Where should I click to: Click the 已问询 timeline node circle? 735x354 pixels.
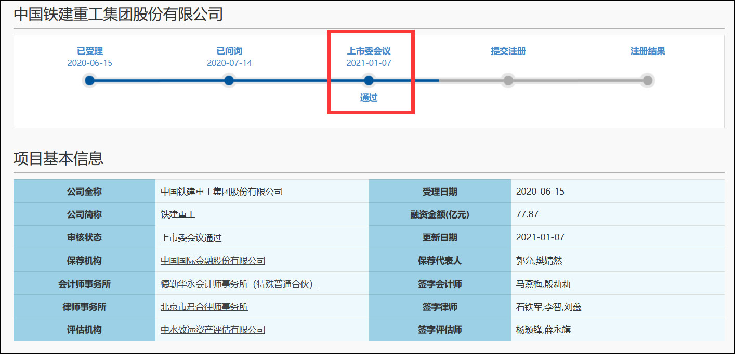point(229,80)
